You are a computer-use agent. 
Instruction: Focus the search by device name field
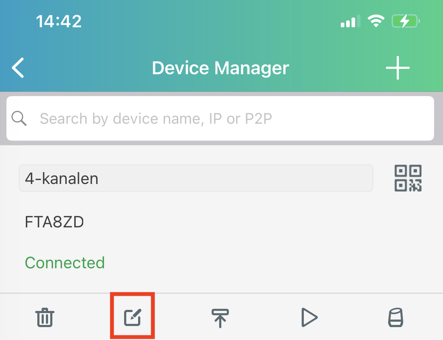(x=220, y=118)
